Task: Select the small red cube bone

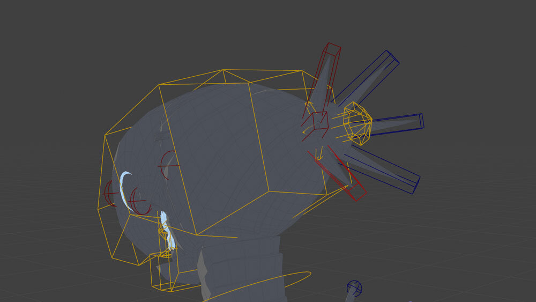Action: pyautogui.click(x=319, y=120)
